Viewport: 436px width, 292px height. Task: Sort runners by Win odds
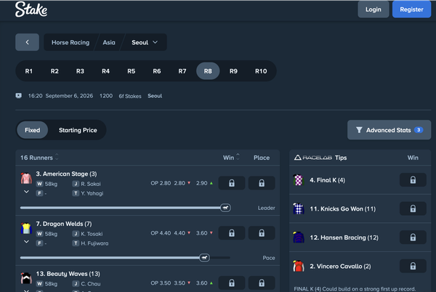[231, 158]
